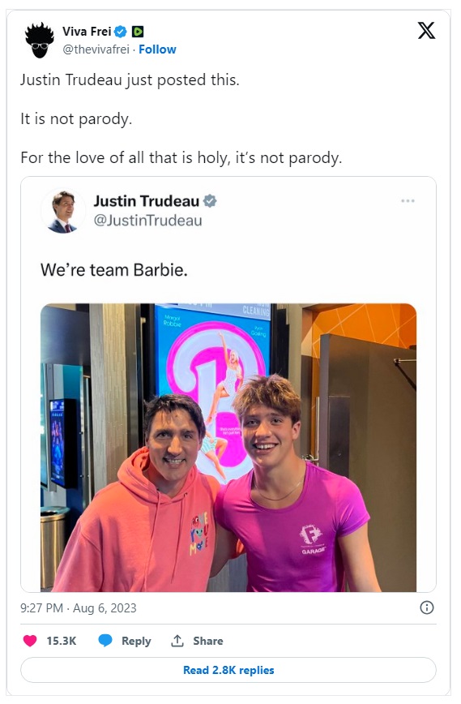Screen dimensions: 461x704
Task: Open the @JustinTrudeau handle link
Action: 147,221
